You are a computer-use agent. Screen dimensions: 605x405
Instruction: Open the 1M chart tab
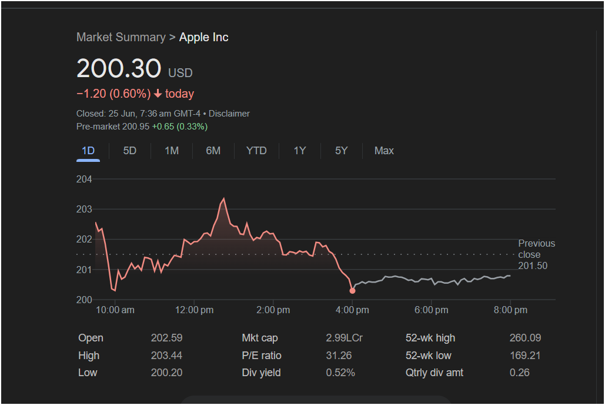pos(172,151)
